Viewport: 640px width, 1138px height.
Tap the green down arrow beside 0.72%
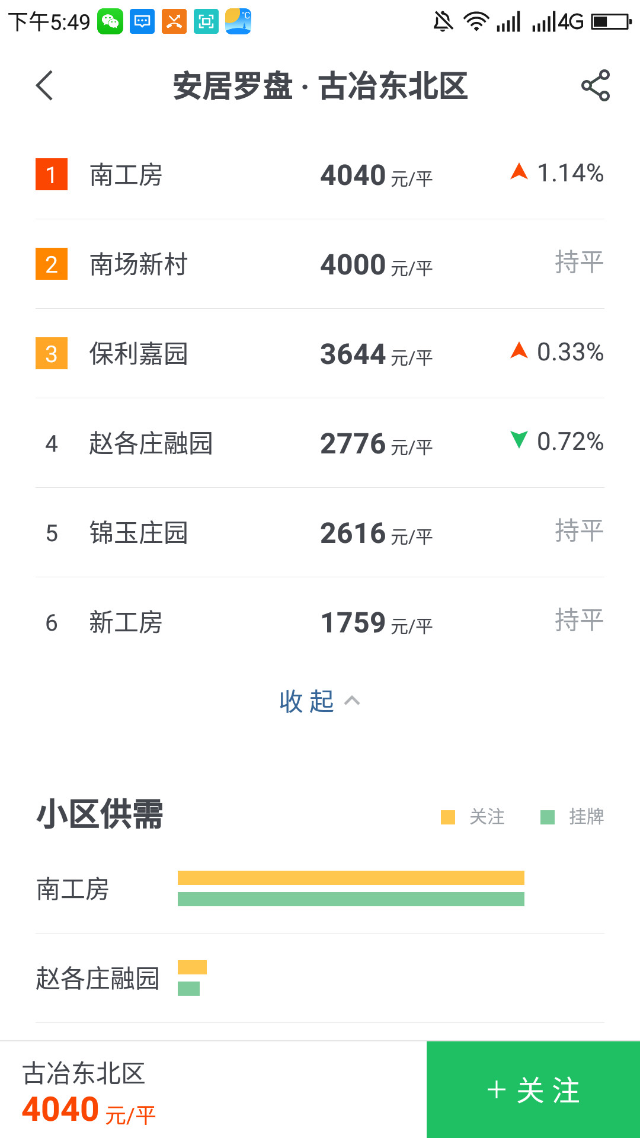[519, 440]
